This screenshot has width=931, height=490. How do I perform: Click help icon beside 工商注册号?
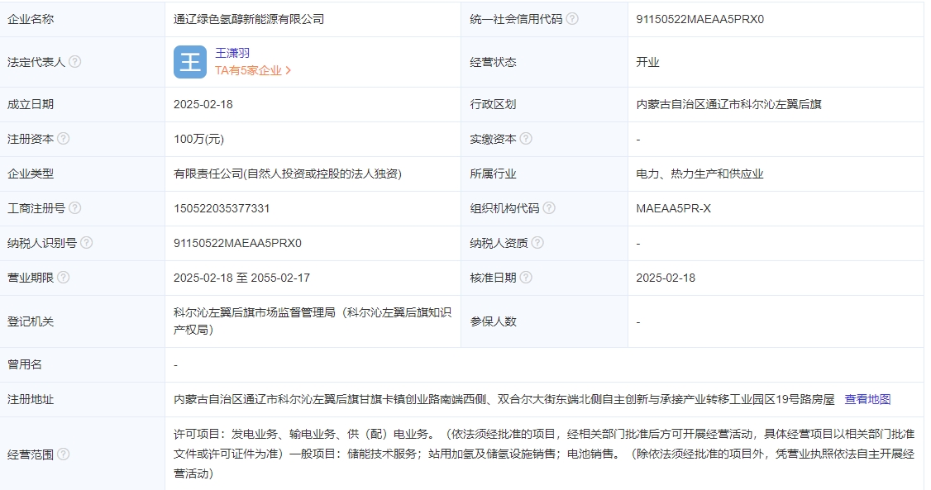pos(75,208)
